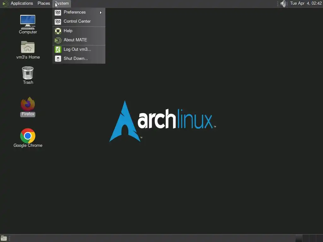Open the Places menu

(44, 3)
